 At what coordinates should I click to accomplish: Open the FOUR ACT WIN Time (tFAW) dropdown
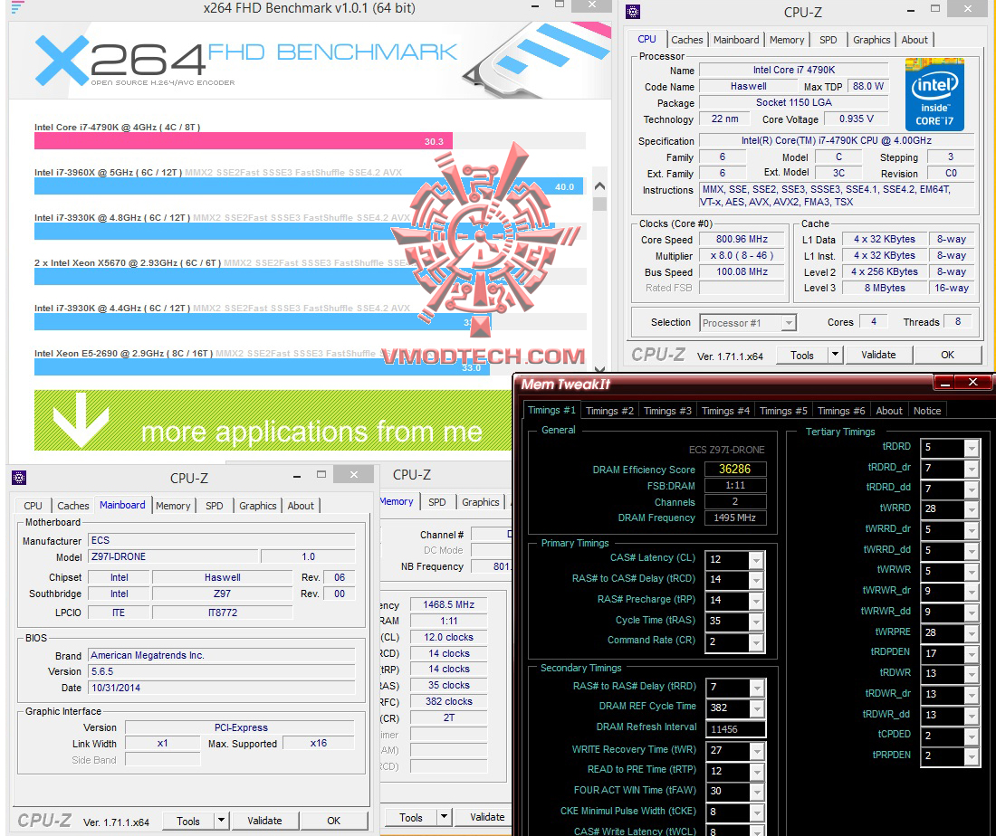757,792
